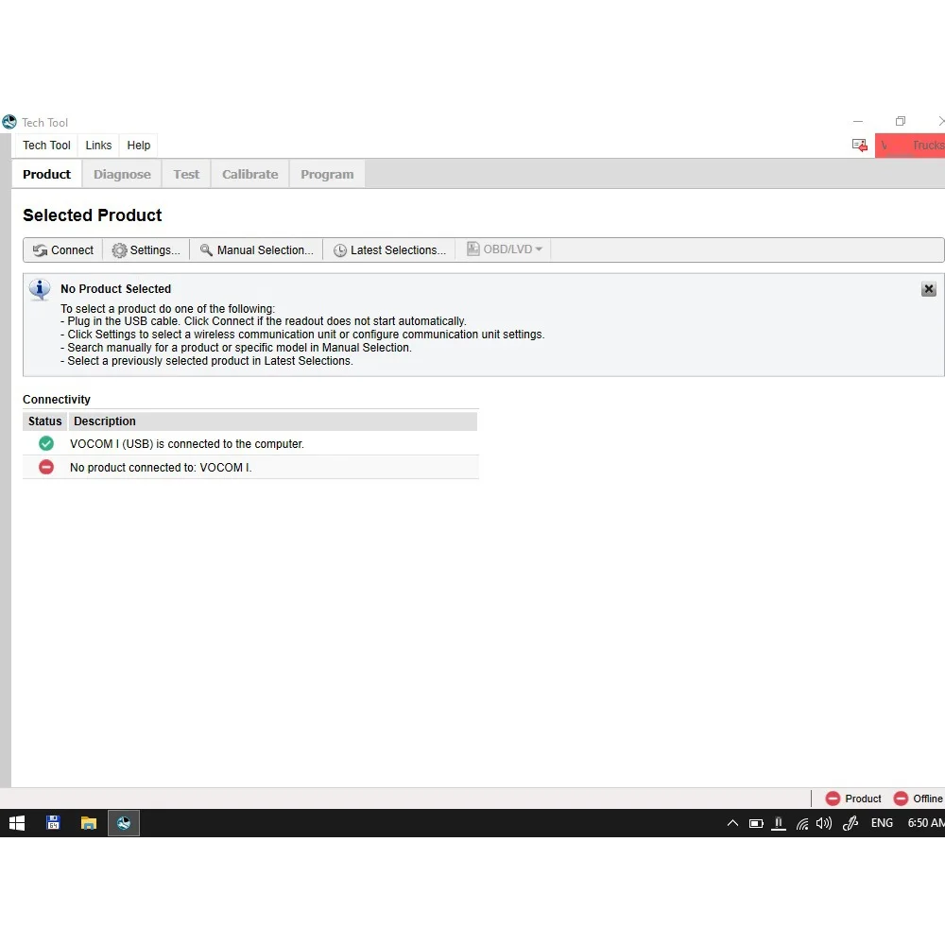Open File Explorer from the taskbar
Viewport: 945px width, 945px height.
(x=89, y=823)
